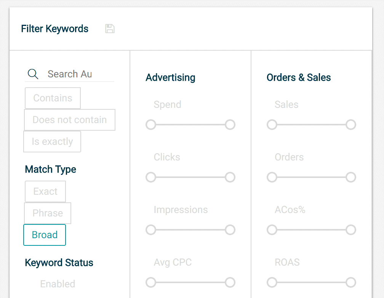Click the Avg CPC slider left handle

coord(151,282)
